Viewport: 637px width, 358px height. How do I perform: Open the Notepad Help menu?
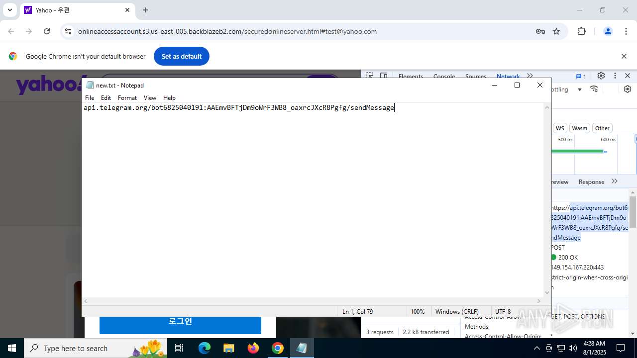point(169,98)
